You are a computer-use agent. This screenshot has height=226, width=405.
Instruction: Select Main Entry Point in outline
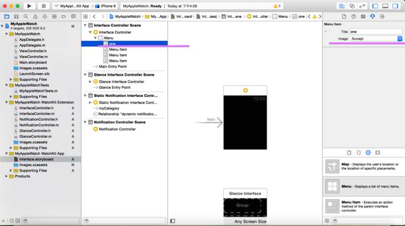pyautogui.click(x=113, y=66)
